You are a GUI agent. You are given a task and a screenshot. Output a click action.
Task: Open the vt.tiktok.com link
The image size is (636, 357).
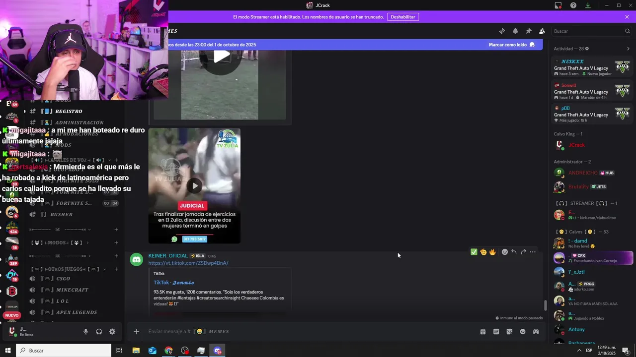[188, 263]
